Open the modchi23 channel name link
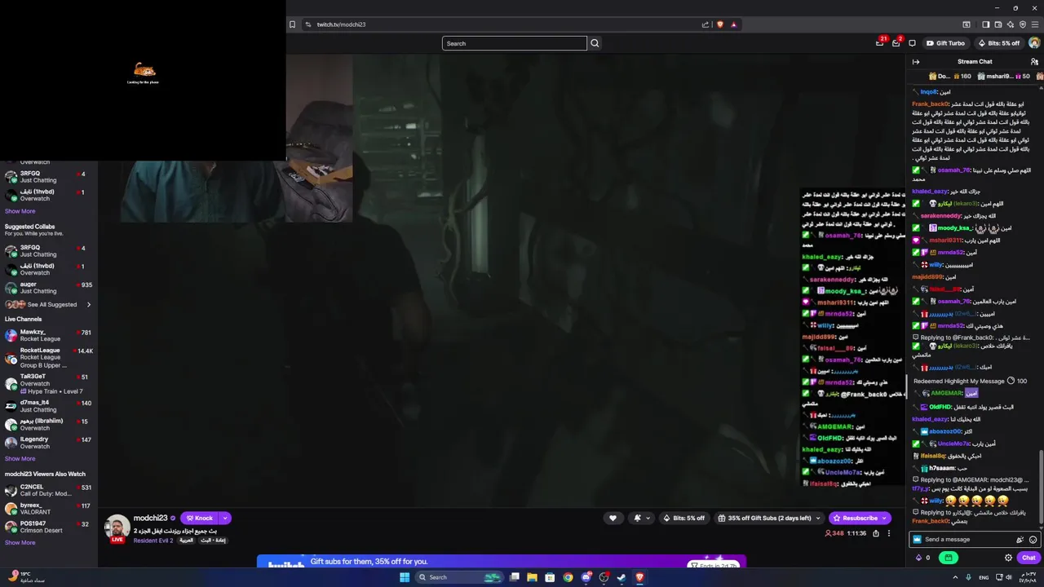 pyautogui.click(x=150, y=518)
